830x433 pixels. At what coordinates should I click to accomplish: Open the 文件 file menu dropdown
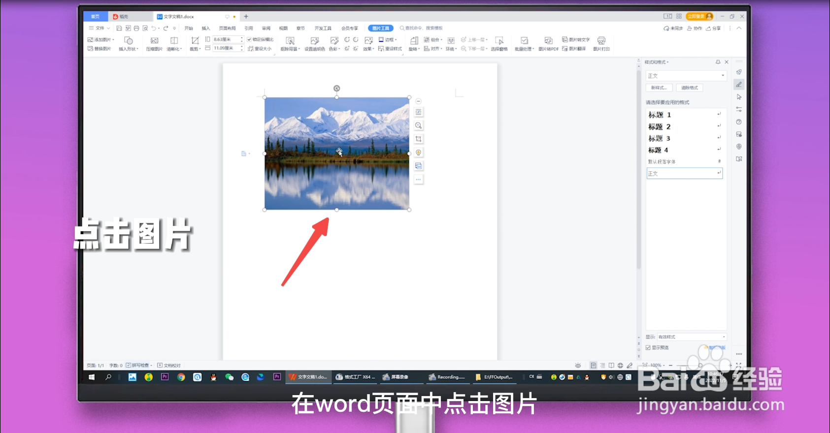point(100,28)
